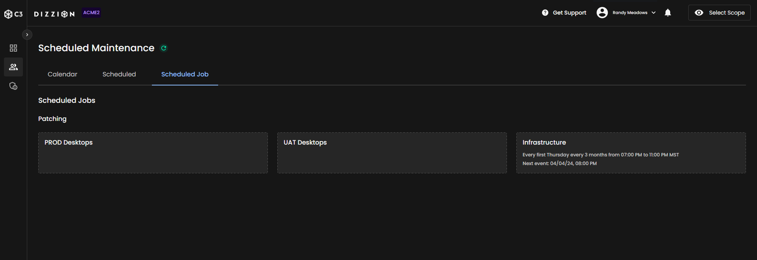The height and width of the screenshot is (260, 757).
Task: Click the question mark help icon
Action: pos(545,13)
